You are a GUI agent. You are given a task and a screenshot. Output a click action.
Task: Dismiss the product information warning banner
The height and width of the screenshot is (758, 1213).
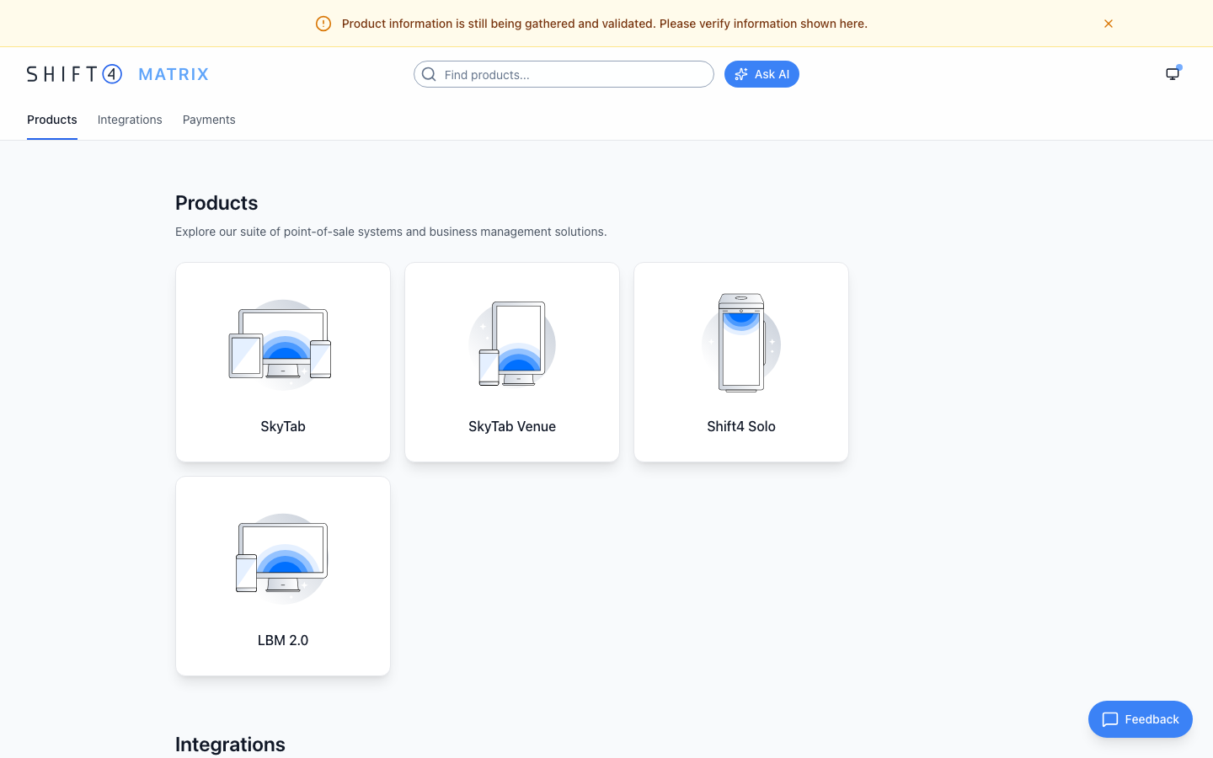click(1109, 24)
